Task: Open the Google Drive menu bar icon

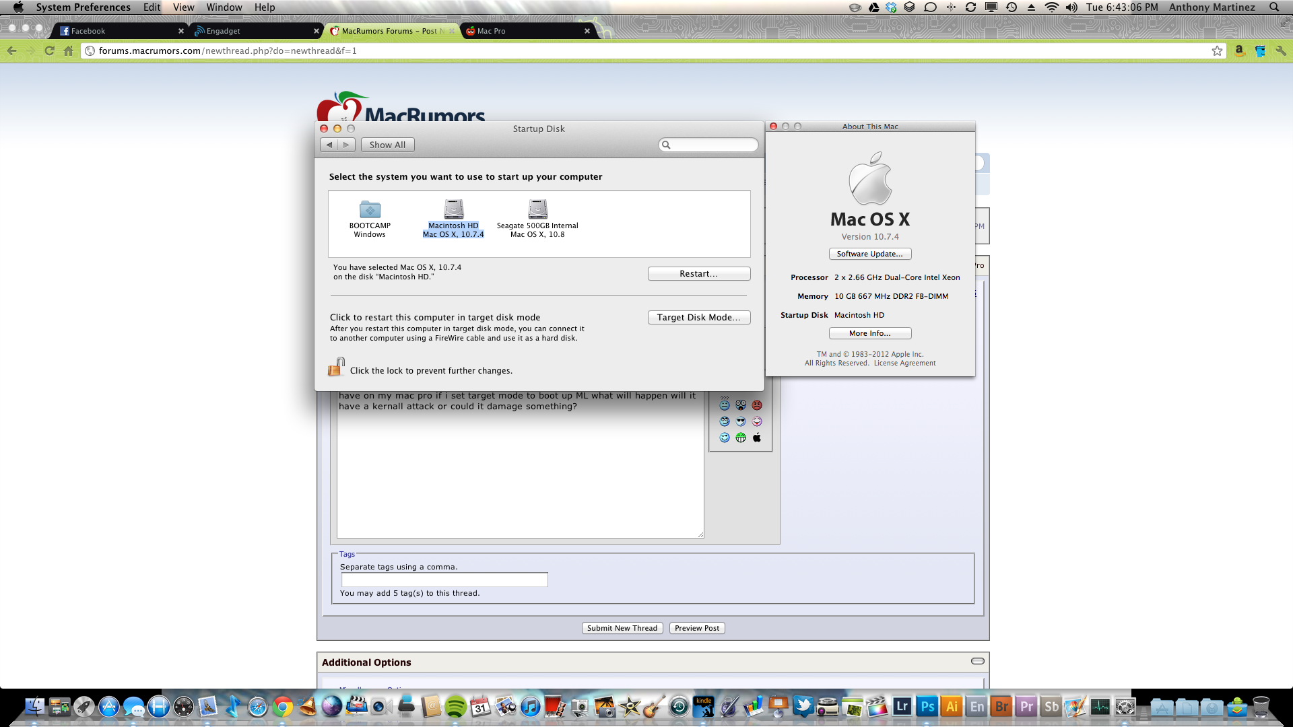Action: tap(873, 7)
